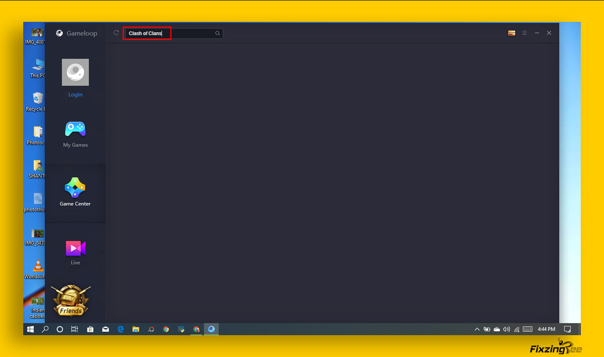The width and height of the screenshot is (604, 357).
Task: Click the gray Login avatar
Action: [x=75, y=72]
